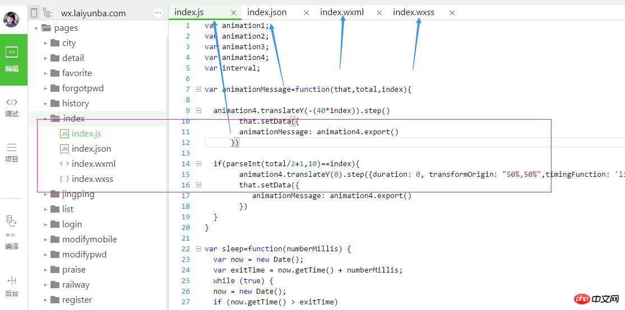Collapse the code fold on line 14
This screenshot has height=310, width=625.
(198, 164)
